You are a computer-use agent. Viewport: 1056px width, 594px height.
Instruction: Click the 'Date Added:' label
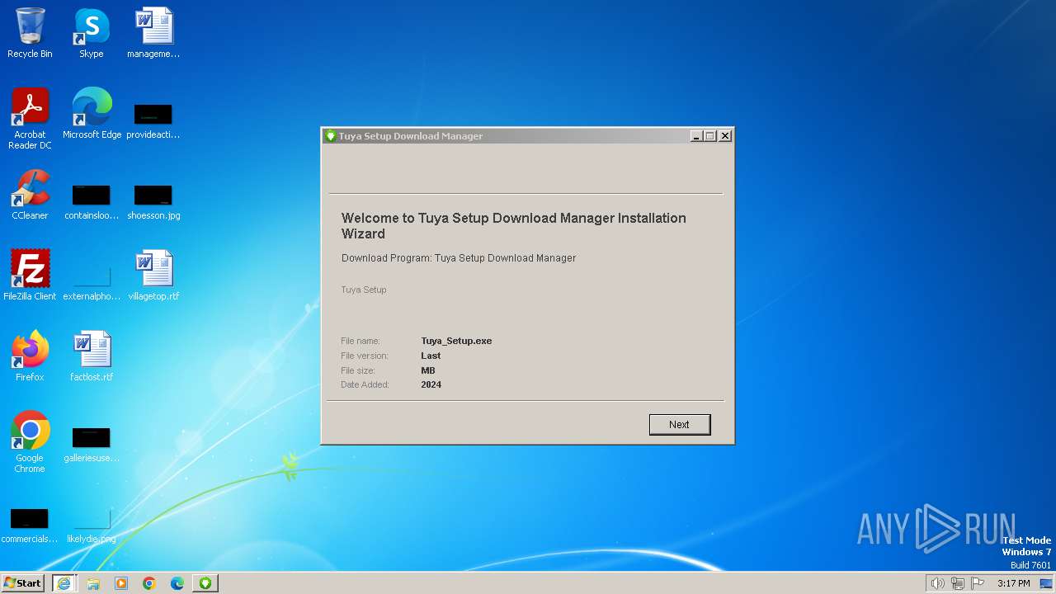pyautogui.click(x=365, y=384)
